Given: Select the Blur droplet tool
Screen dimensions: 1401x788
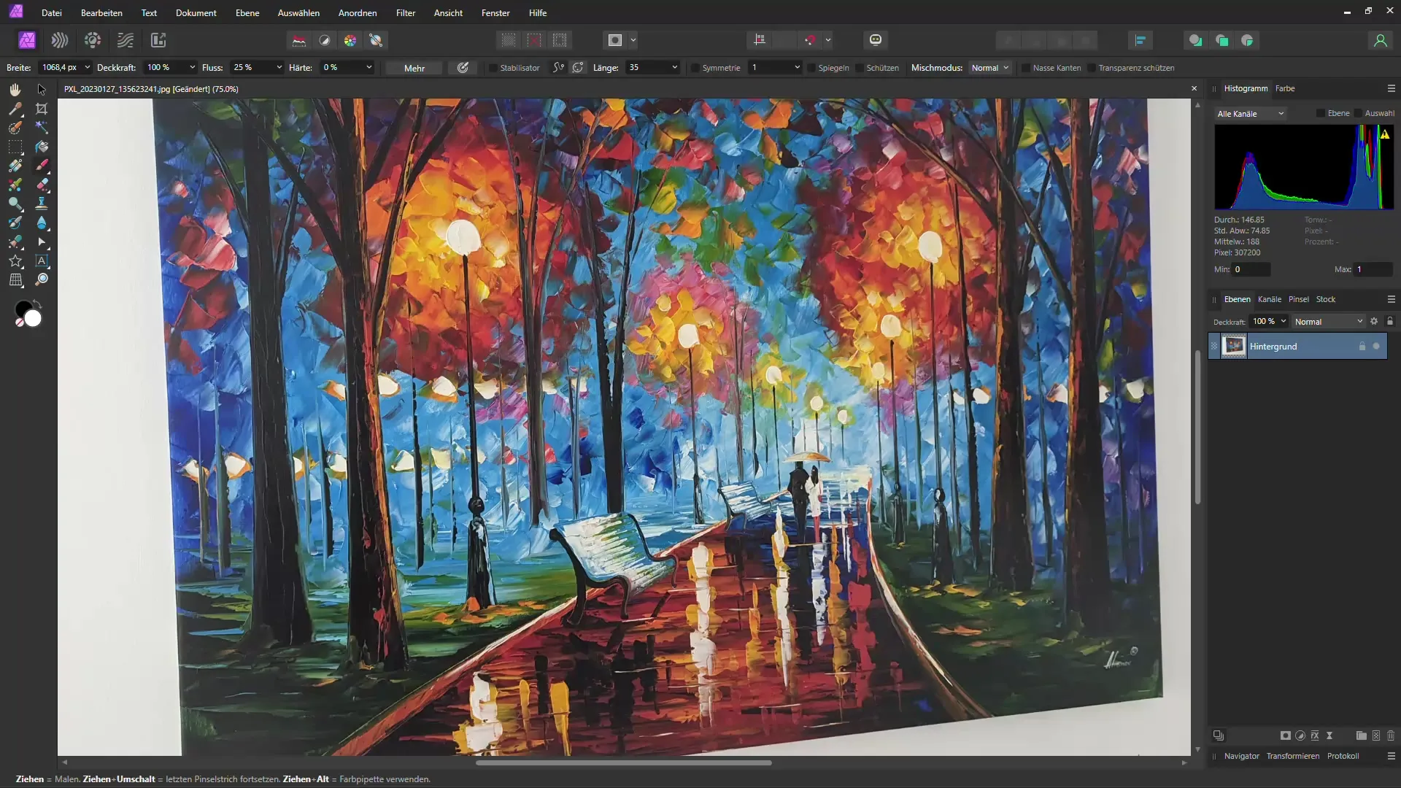Looking at the screenshot, I should pyautogui.click(x=42, y=223).
